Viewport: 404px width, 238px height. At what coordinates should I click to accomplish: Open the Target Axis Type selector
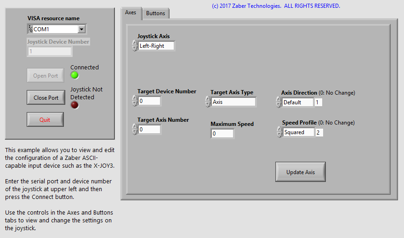233,102
